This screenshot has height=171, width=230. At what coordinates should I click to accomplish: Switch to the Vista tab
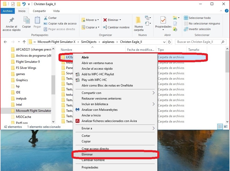(56, 11)
